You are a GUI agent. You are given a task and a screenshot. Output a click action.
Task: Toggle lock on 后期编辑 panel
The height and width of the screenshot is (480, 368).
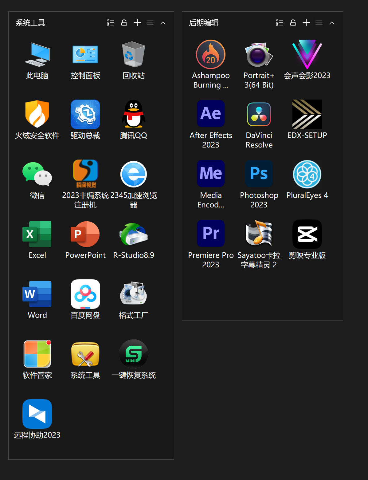pyautogui.click(x=293, y=22)
